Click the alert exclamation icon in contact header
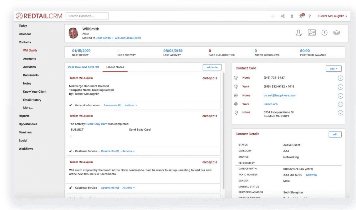This screenshot has width=356, height=210. pyautogui.click(x=324, y=33)
